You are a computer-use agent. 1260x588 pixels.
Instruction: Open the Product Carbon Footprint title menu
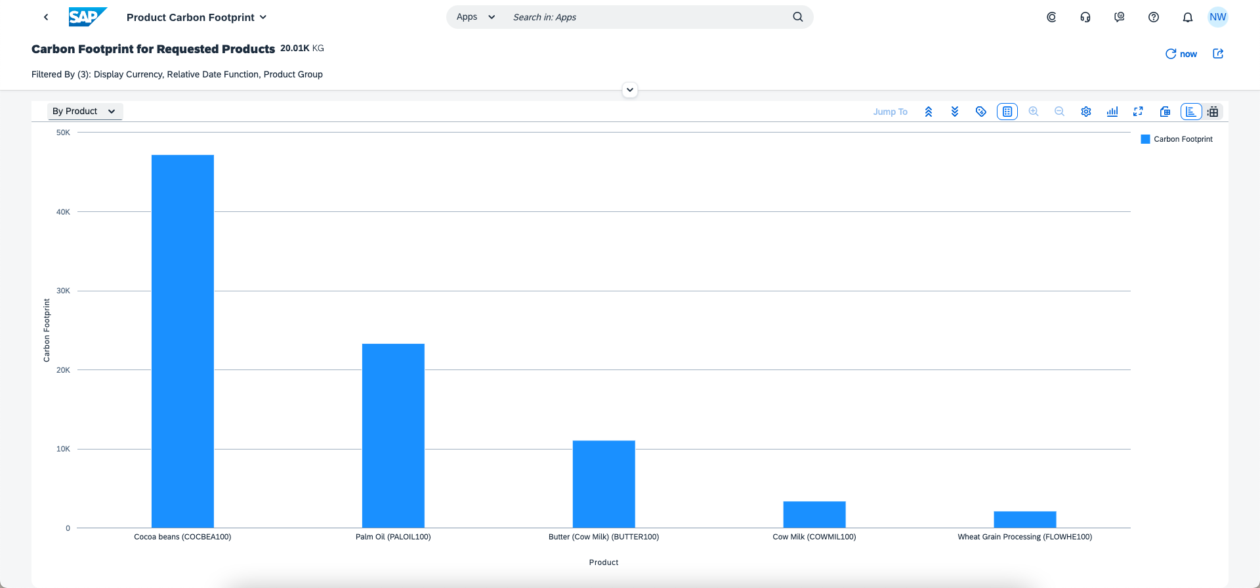[196, 17]
